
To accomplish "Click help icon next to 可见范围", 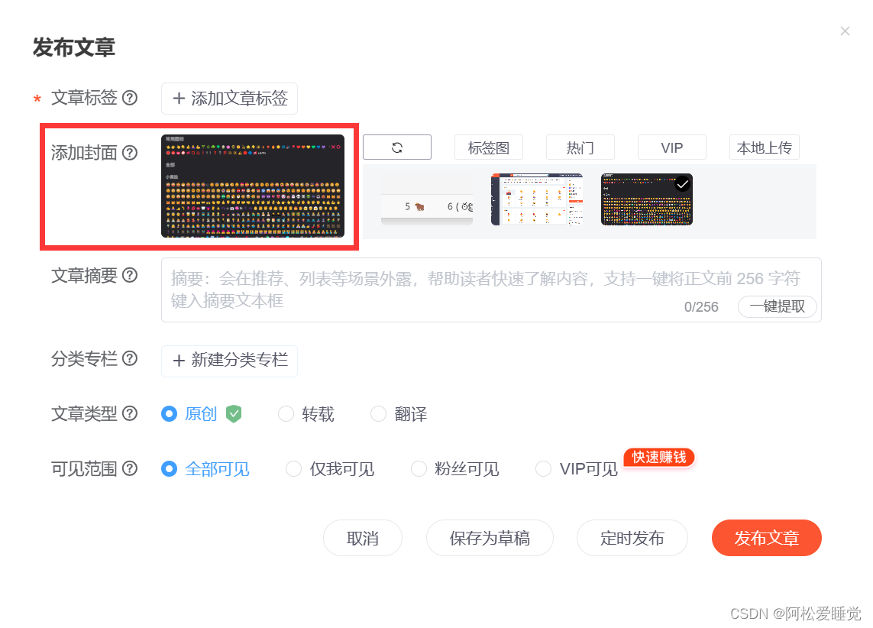I will click(130, 469).
